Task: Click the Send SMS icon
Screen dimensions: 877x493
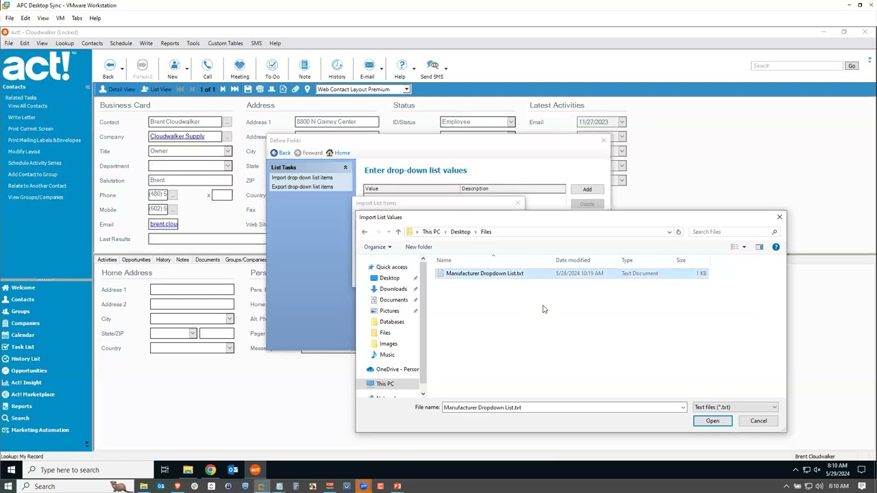Action: 432,66
